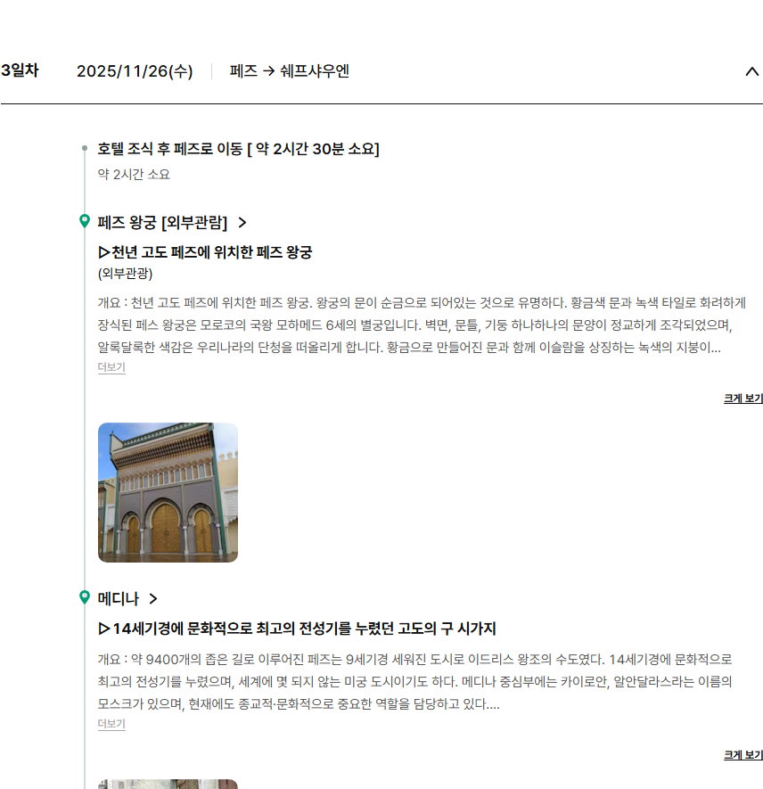This screenshot has height=789, width=763.
Task: Expand 더보기 under 메디나 description
Action: [x=111, y=724]
